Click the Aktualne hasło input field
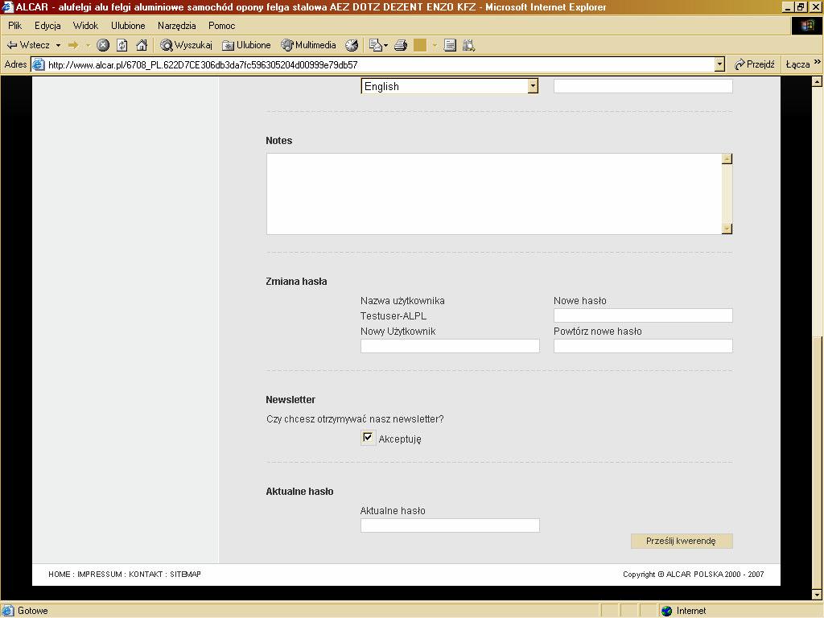824x618 pixels. point(450,525)
